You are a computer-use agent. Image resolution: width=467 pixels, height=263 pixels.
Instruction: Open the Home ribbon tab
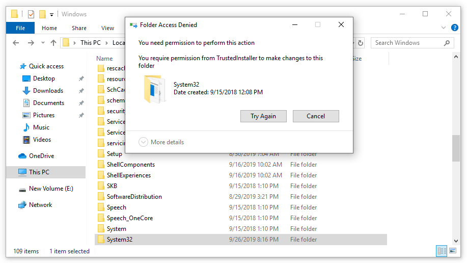(49, 28)
